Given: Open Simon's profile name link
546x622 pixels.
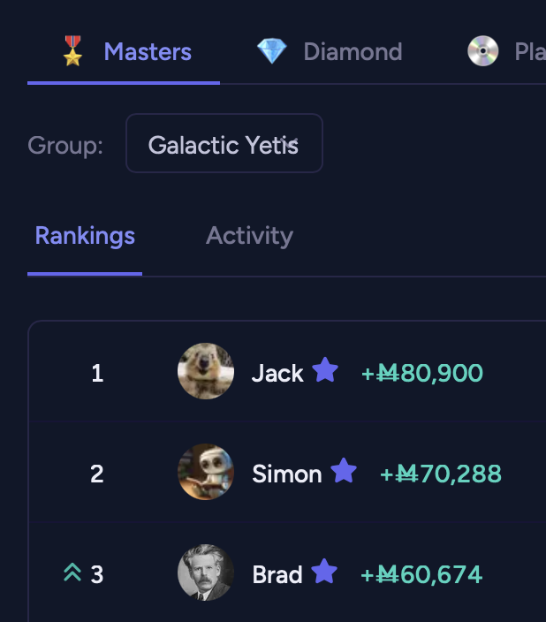Looking at the screenshot, I should pos(287,474).
